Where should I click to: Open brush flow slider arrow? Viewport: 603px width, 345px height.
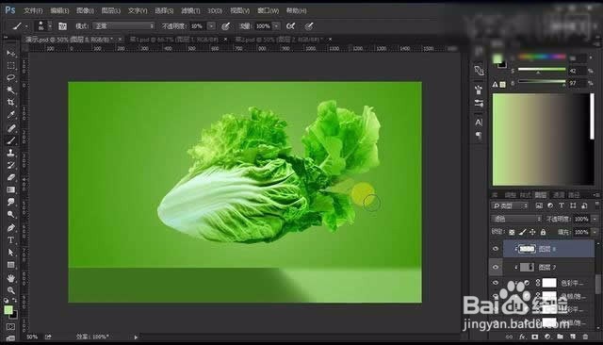click(x=276, y=26)
